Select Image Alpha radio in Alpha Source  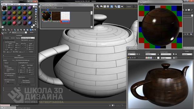[x=22, y=79]
